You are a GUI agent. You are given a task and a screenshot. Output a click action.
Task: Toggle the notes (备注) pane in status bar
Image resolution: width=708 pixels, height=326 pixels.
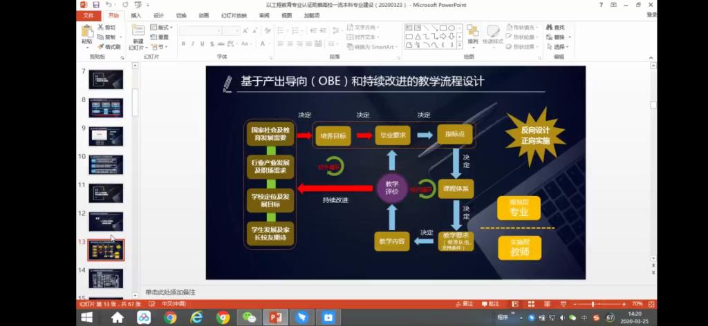pos(464,304)
